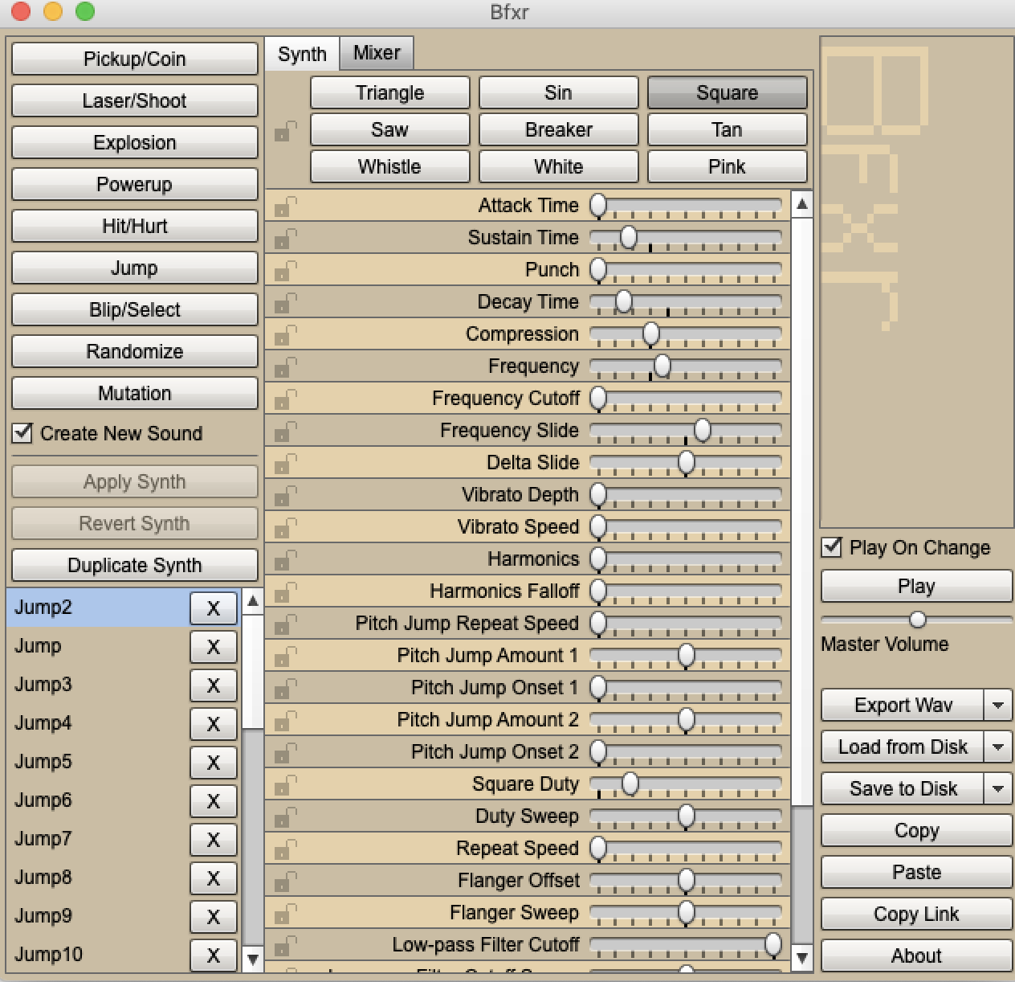Toggle the lock icon for Punch
The width and height of the screenshot is (1015, 982).
tap(284, 271)
